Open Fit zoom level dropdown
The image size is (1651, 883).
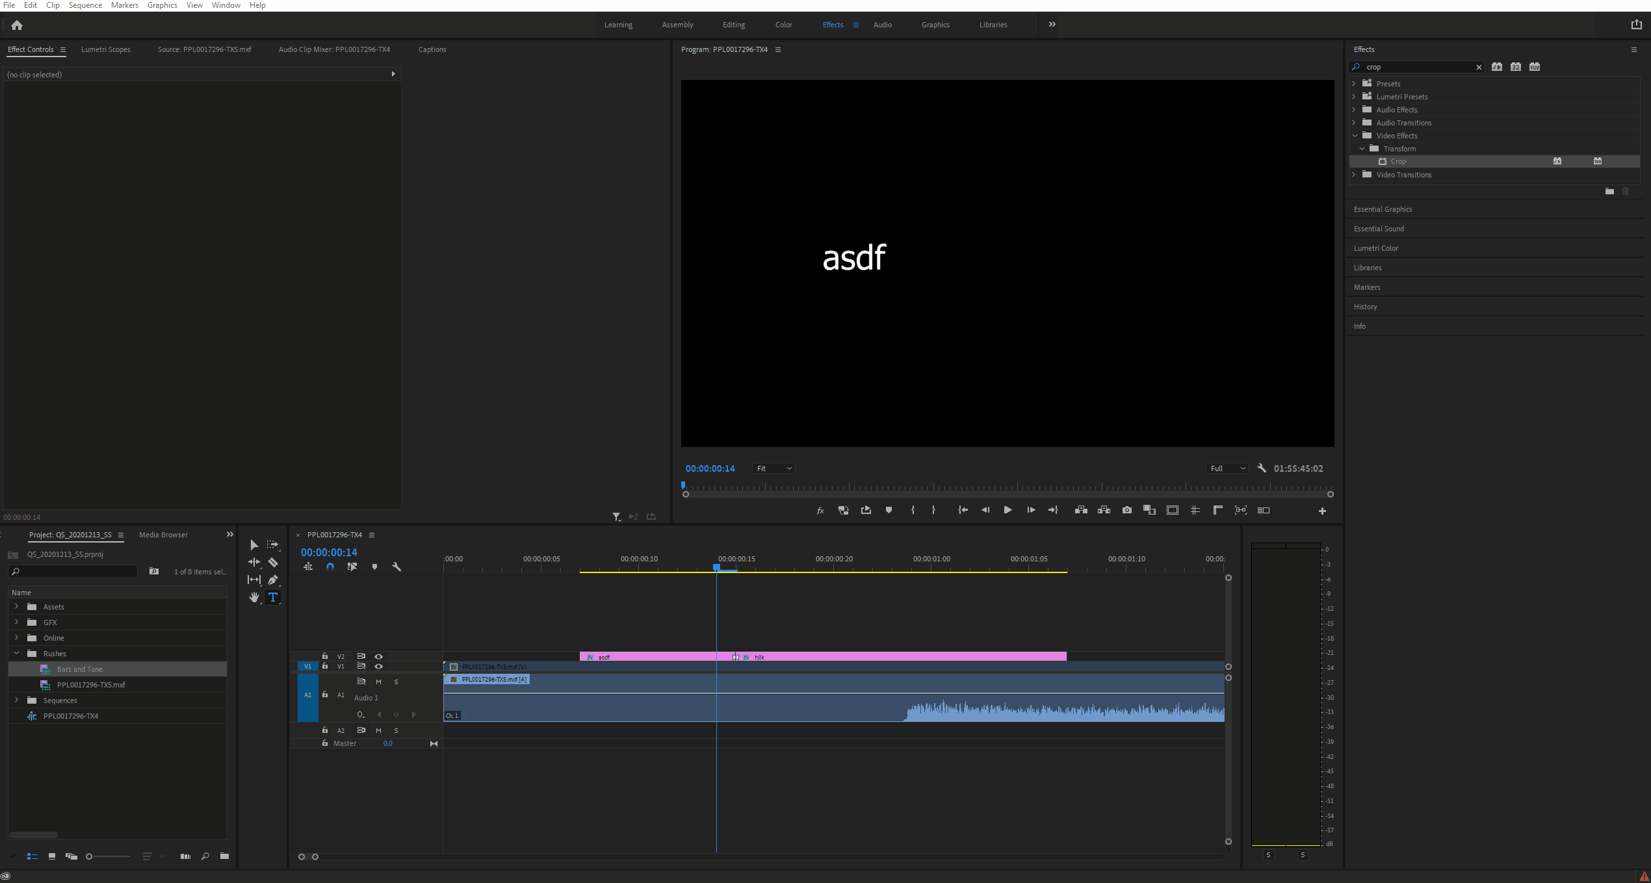click(773, 468)
